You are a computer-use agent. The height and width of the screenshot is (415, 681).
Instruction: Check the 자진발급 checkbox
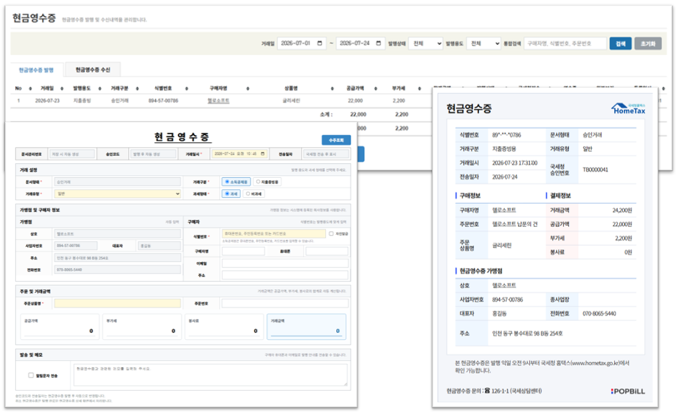[x=331, y=234]
